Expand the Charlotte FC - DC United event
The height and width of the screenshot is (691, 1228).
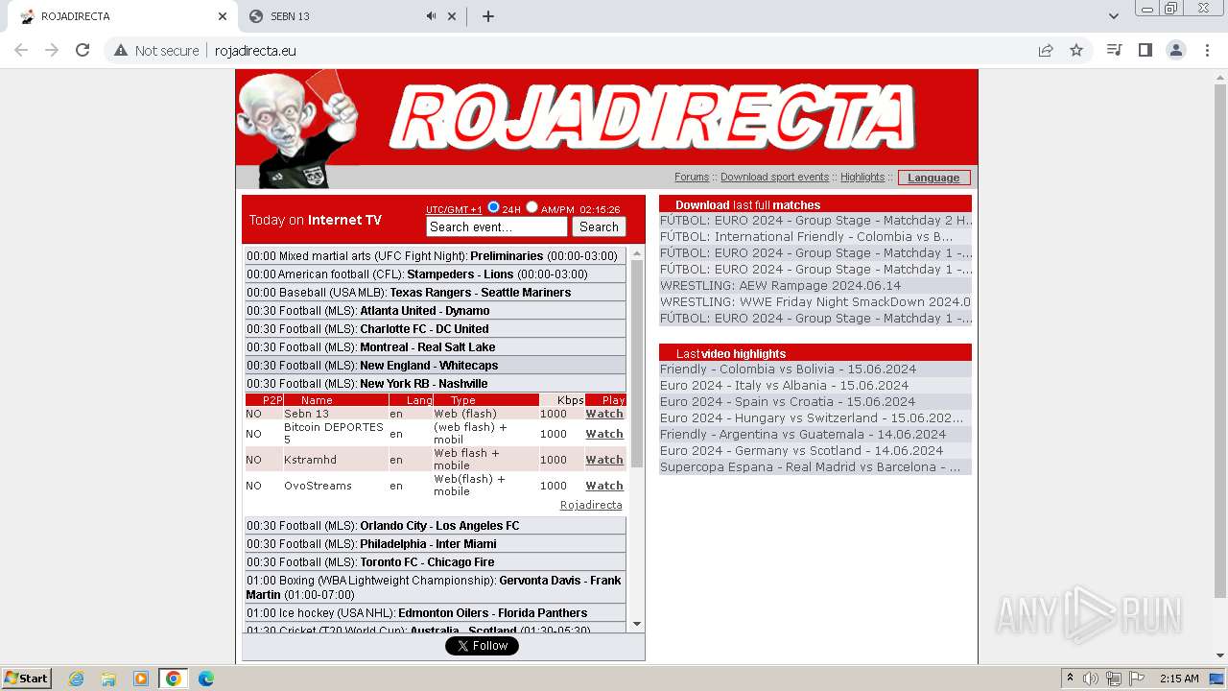(435, 329)
